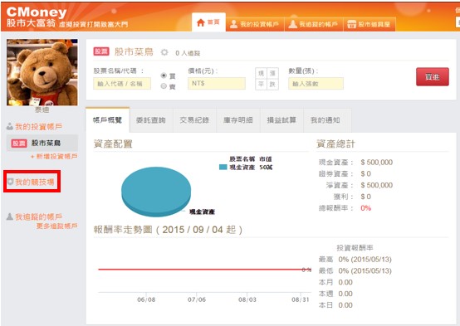The image size is (460, 326).
Task: Open 股市道具屋 in the top navigation
Action: [369, 24]
